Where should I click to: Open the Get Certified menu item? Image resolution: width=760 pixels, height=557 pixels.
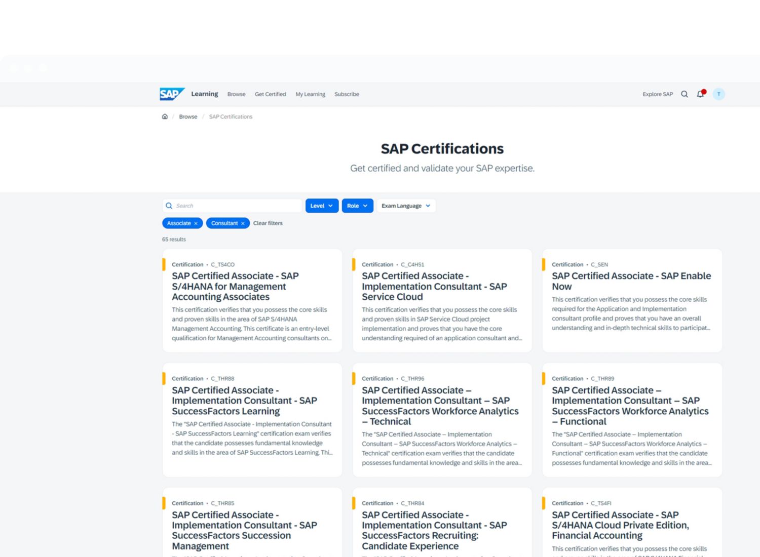(x=270, y=94)
